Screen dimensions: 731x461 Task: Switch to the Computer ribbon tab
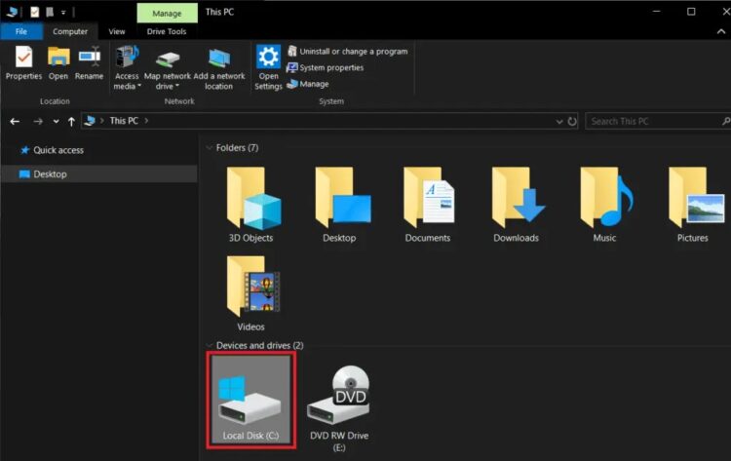tap(70, 31)
